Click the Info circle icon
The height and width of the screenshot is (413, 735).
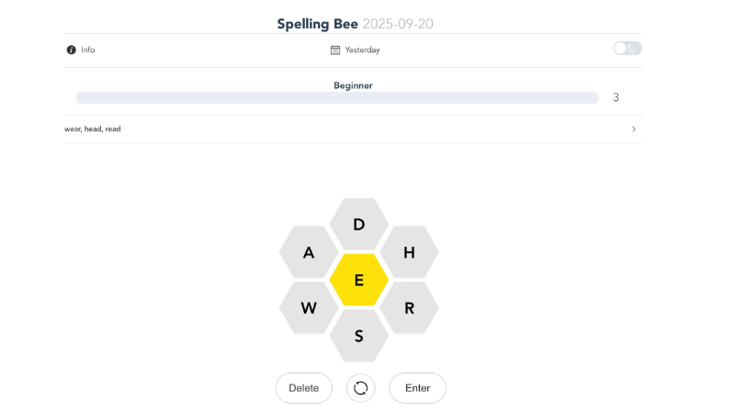tap(72, 50)
